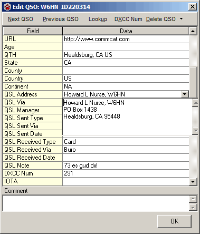Viewport: 200px width, 234px height.
Task: Click the grid's vertical scrollbar thumb
Action: pos(193,82)
